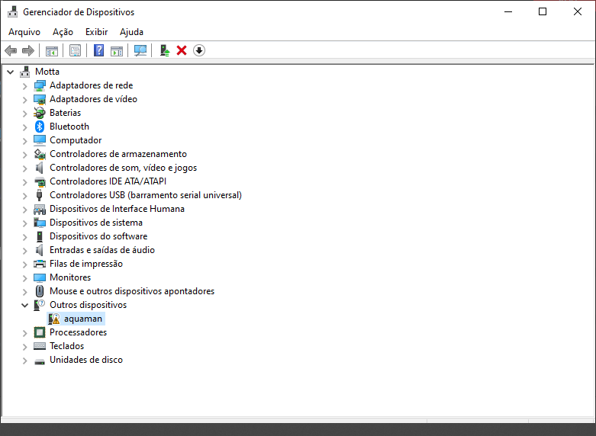This screenshot has width=596, height=436.
Task: Maximize the Gerenciador de Dispositivos window
Action: click(543, 11)
